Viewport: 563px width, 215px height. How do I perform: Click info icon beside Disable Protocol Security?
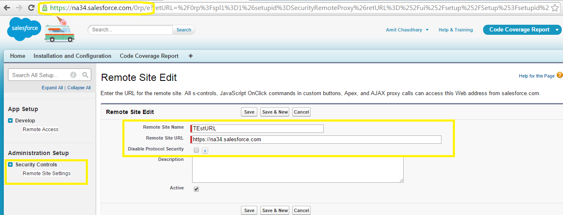pyautogui.click(x=205, y=150)
